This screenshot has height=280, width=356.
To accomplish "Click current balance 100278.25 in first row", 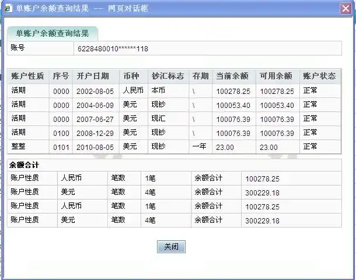I will click(233, 92).
